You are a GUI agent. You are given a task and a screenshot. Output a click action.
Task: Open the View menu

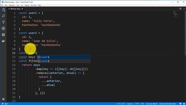pos(18,5)
